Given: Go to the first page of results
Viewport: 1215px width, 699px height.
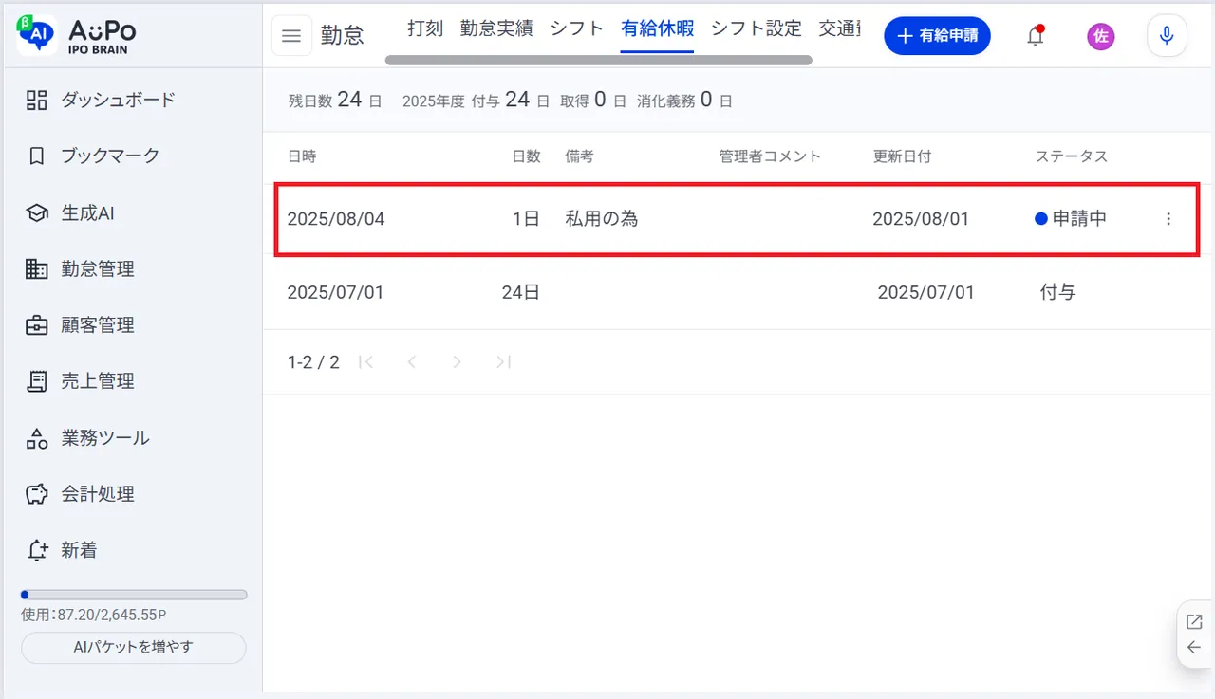Looking at the screenshot, I should coord(366,361).
